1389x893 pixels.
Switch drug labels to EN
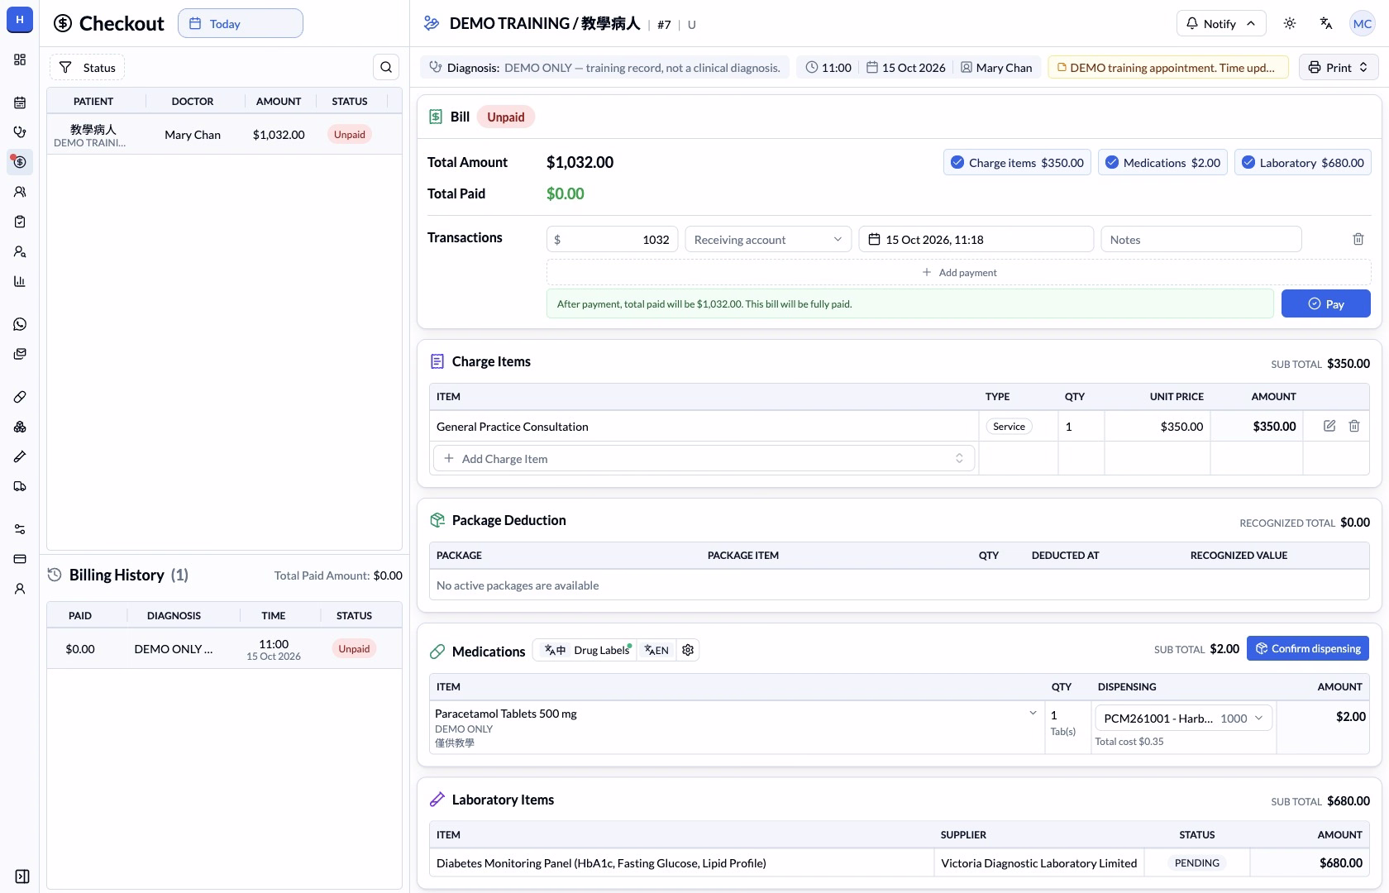point(656,650)
